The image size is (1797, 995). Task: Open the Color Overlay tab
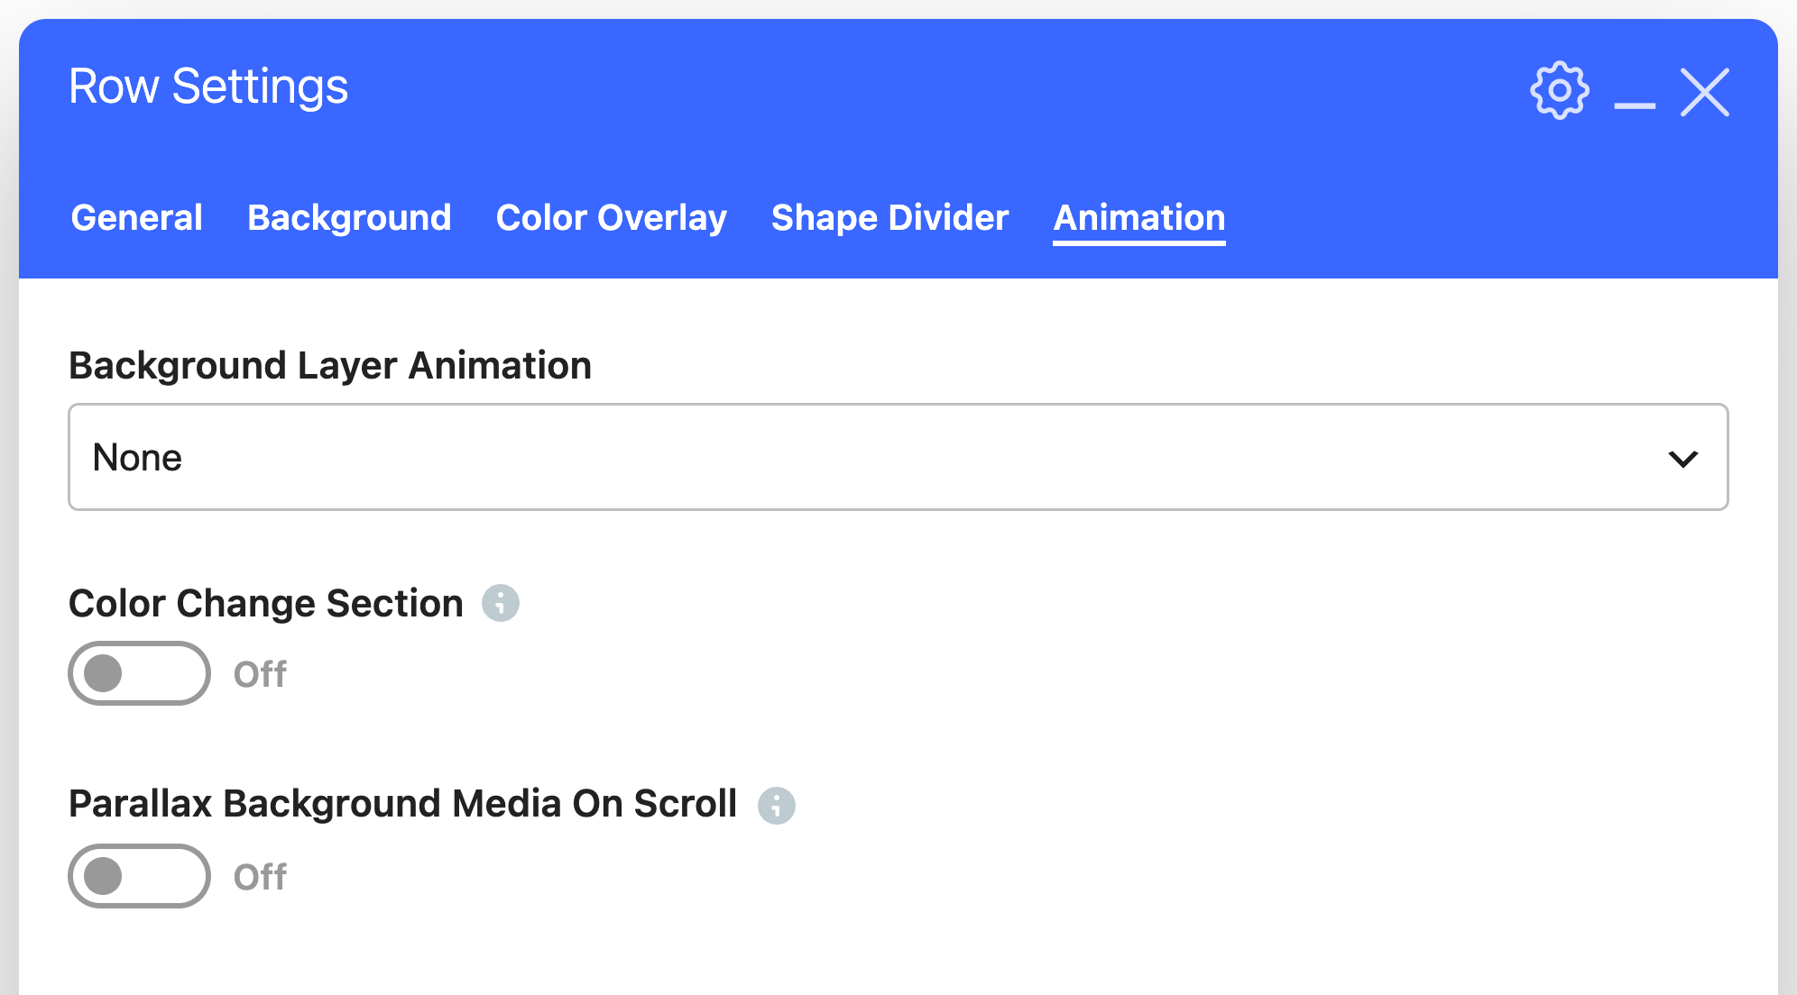point(612,218)
